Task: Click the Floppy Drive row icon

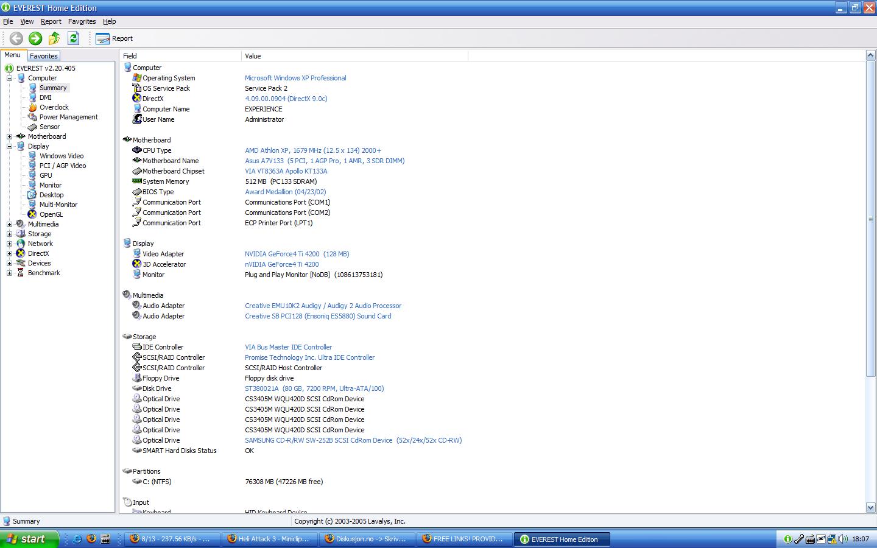Action: pyautogui.click(x=137, y=378)
